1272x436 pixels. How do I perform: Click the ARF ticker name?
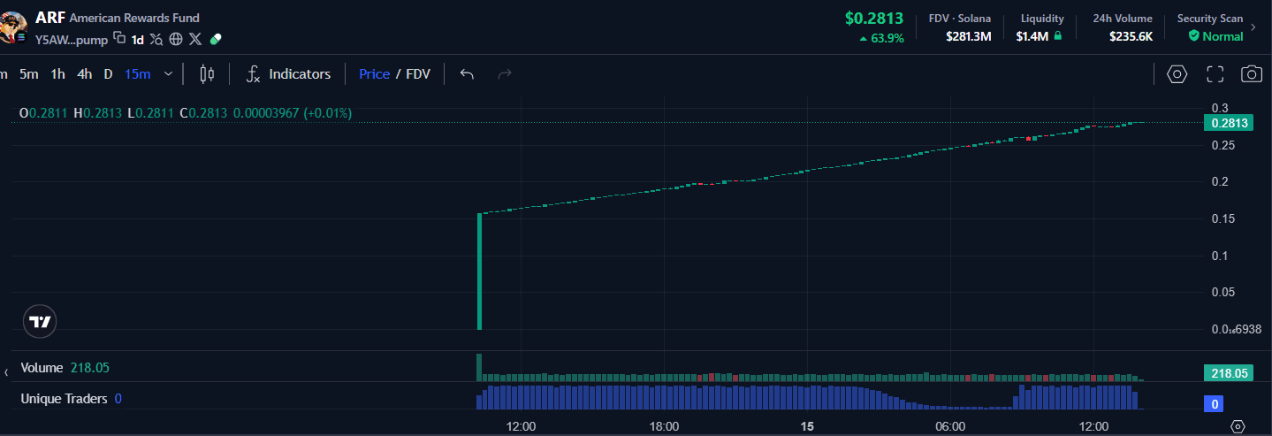[50, 18]
